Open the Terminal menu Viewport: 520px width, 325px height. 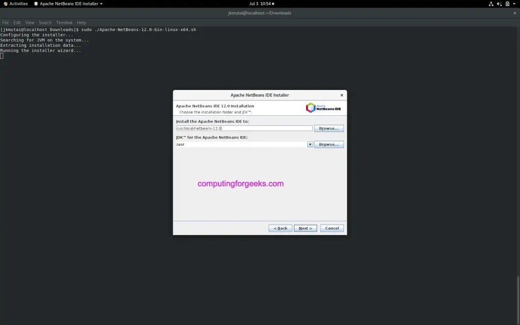click(x=63, y=22)
